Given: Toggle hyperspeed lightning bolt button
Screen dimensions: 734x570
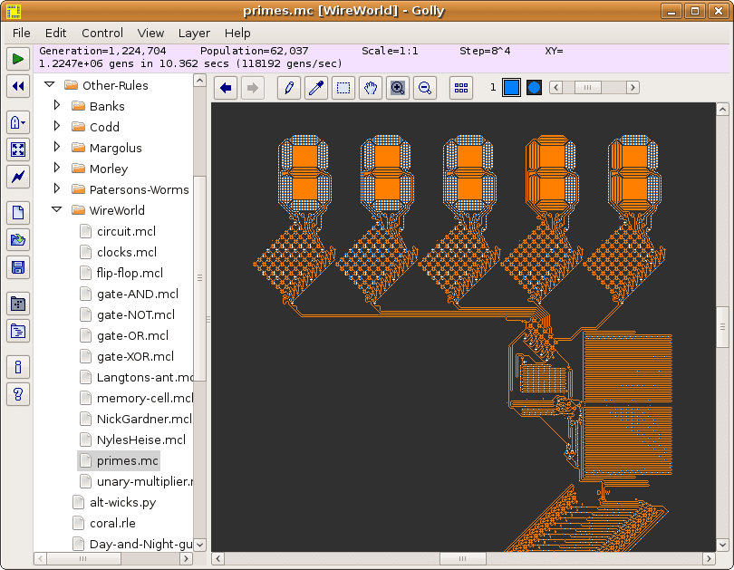Looking at the screenshot, I should tap(18, 177).
